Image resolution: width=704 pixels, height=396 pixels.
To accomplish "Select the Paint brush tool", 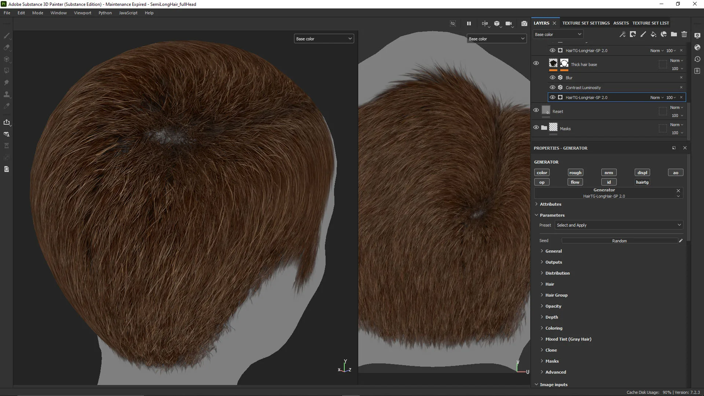I will pyautogui.click(x=7, y=36).
